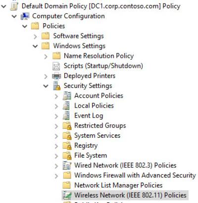Image resolution: width=198 pixels, height=203 pixels.
Task: Click the Event Log icon
Action: [x=66, y=116]
